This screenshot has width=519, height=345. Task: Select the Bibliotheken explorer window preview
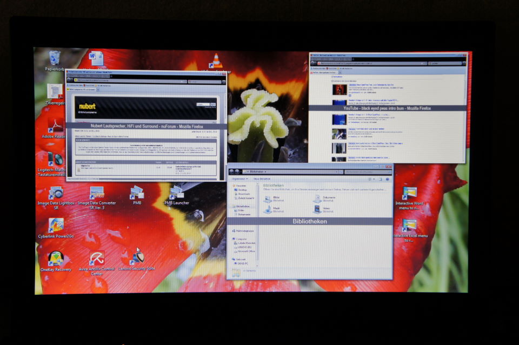click(x=310, y=221)
